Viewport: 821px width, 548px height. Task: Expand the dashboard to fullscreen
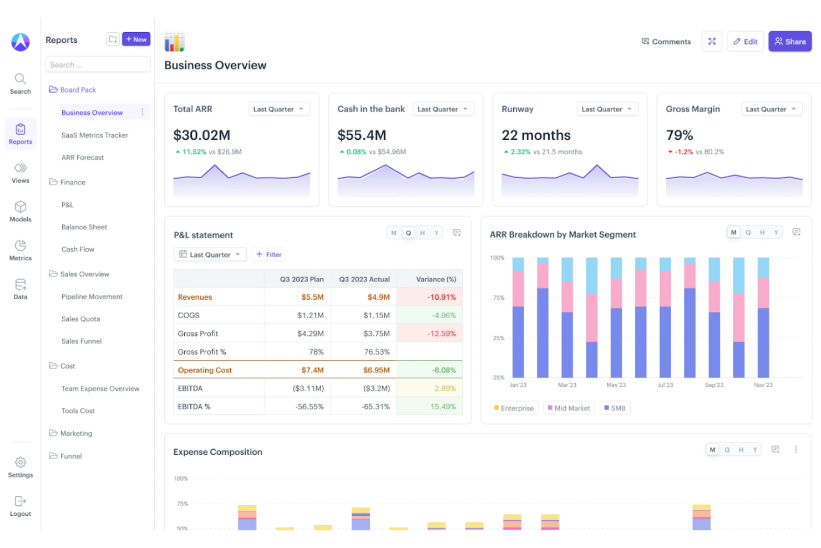(712, 41)
